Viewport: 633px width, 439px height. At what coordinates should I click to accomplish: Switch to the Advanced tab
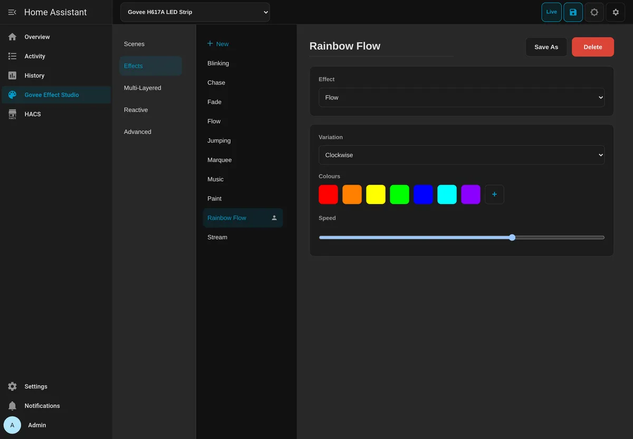(151, 132)
